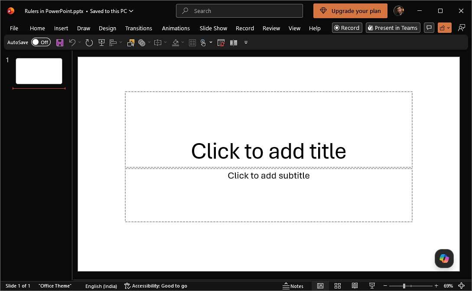Click the collaboration people icon at the ribbon's right end
The height and width of the screenshot is (291, 472).
click(461, 28)
